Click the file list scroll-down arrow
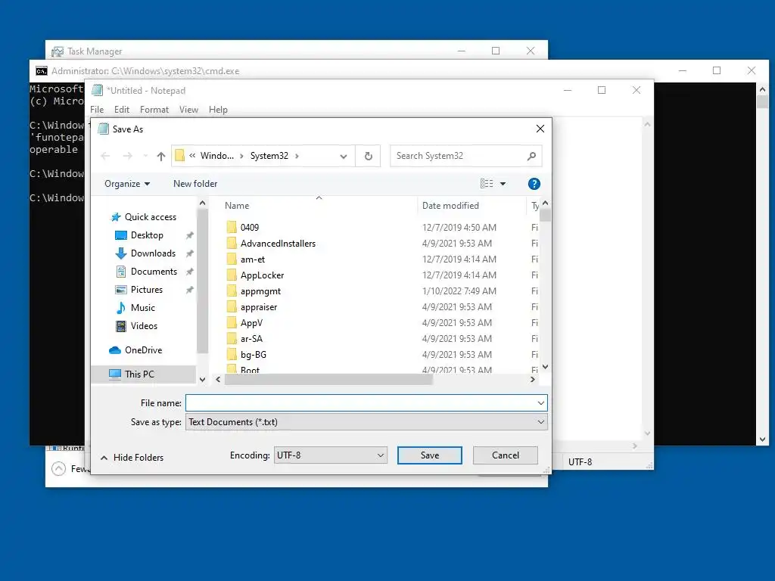Image resolution: width=775 pixels, height=581 pixels. click(x=545, y=367)
